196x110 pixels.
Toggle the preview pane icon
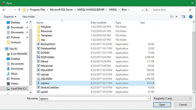pos(183,17)
